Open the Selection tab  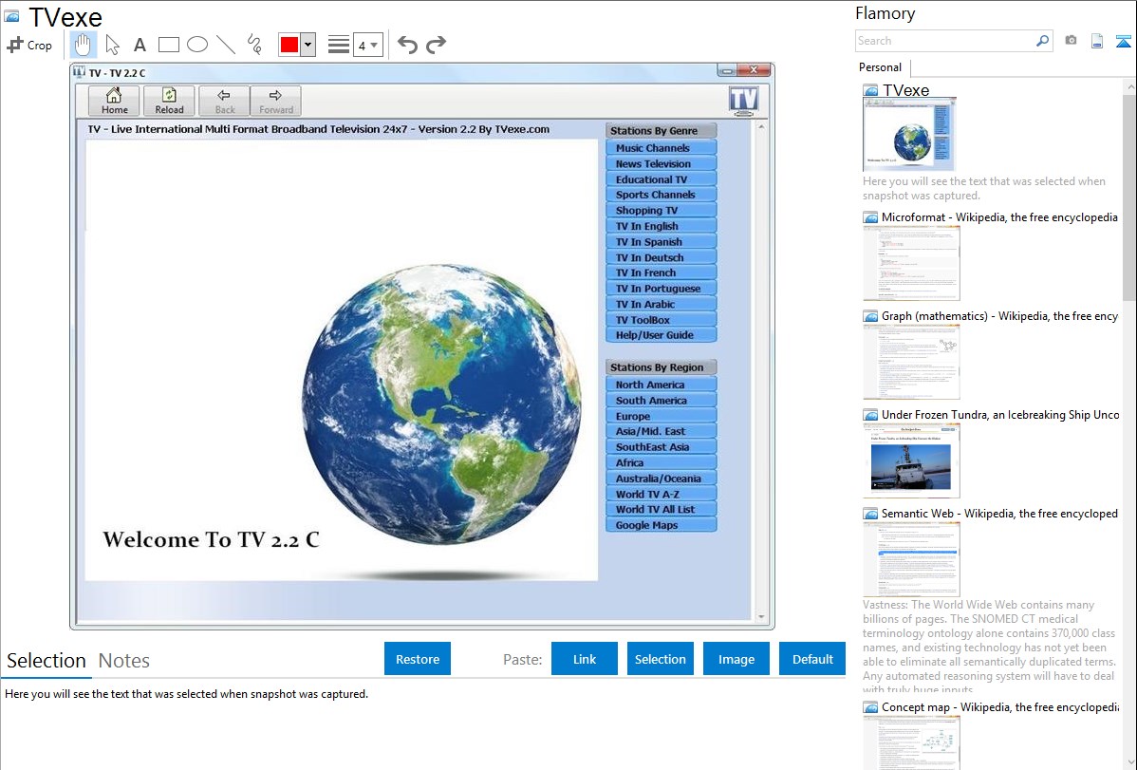click(47, 661)
